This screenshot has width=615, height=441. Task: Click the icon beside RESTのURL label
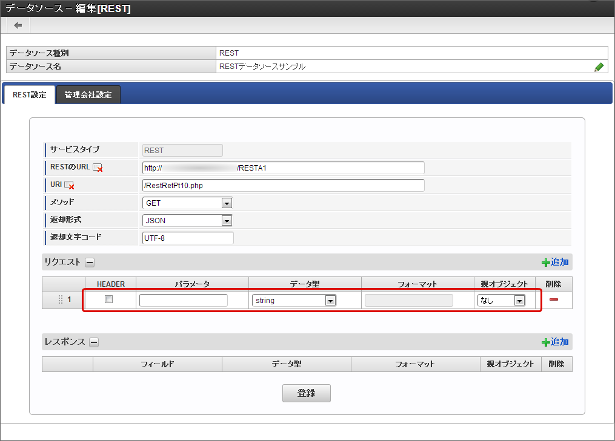[x=98, y=168]
